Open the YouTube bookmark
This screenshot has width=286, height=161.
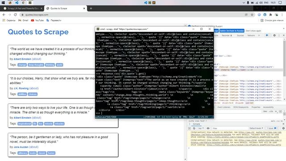[x=38, y=21]
